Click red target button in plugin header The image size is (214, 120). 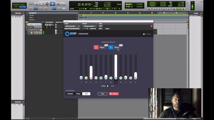pyautogui.click(x=151, y=26)
